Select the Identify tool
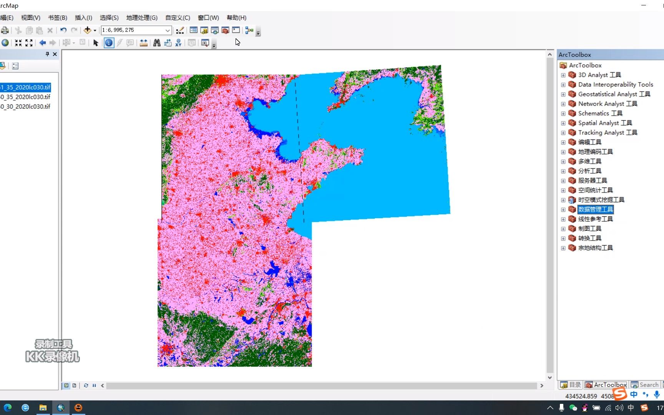 (109, 43)
